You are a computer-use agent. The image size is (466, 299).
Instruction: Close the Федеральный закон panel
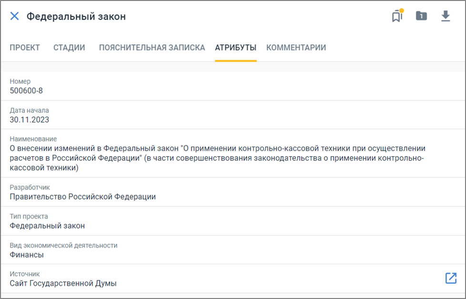pos(15,16)
